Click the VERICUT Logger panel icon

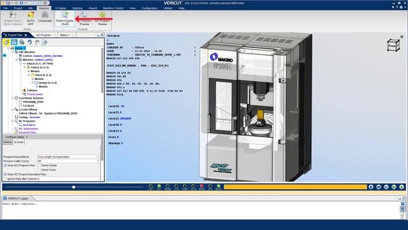click(5, 198)
